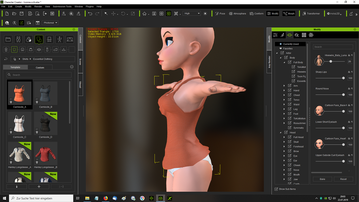Open the Stage curtain category
Screen dimensions: 359x202
[x=70, y=39]
